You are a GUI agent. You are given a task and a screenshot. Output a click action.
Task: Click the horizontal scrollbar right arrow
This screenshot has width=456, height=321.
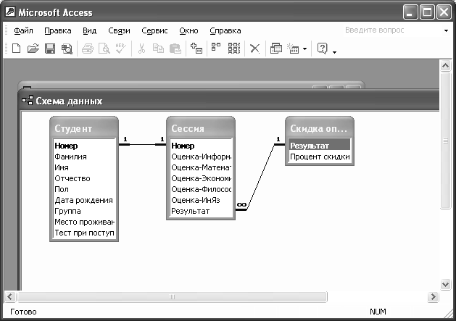click(x=433, y=297)
